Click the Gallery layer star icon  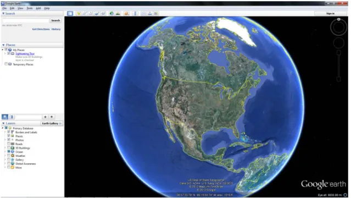pos(13,159)
